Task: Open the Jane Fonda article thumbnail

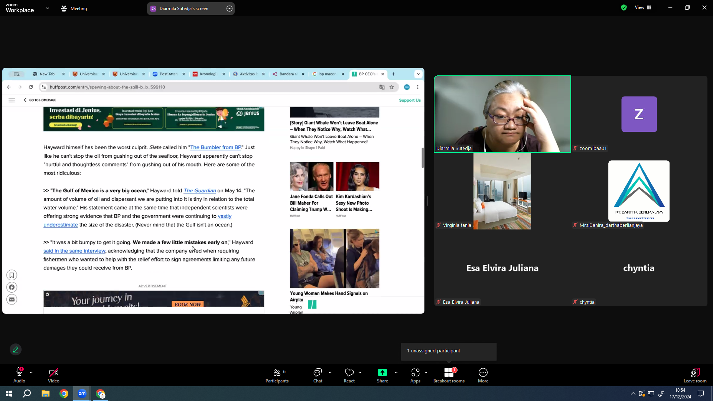Action: [x=312, y=176]
